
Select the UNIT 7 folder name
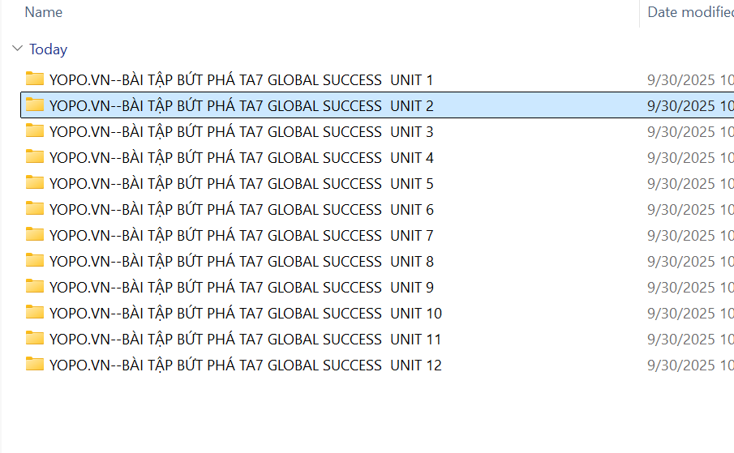point(241,235)
